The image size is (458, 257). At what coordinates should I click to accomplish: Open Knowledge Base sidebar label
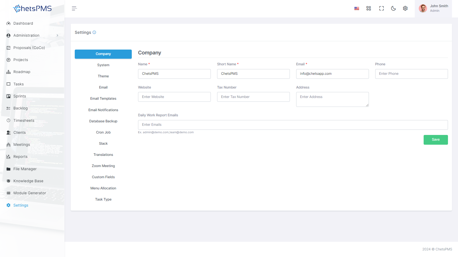click(x=28, y=181)
